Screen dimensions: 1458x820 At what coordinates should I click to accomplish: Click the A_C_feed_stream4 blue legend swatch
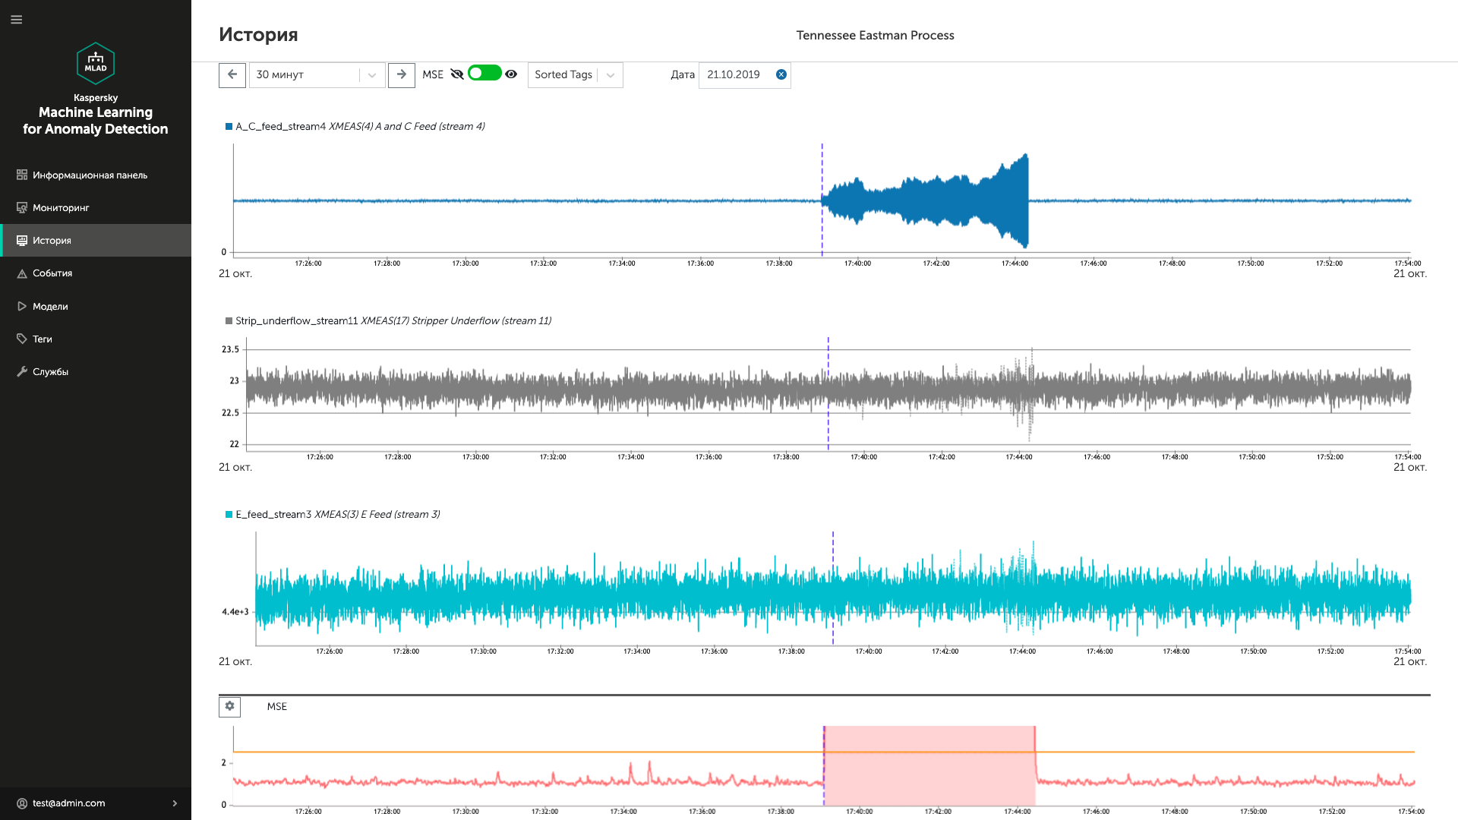pos(229,127)
